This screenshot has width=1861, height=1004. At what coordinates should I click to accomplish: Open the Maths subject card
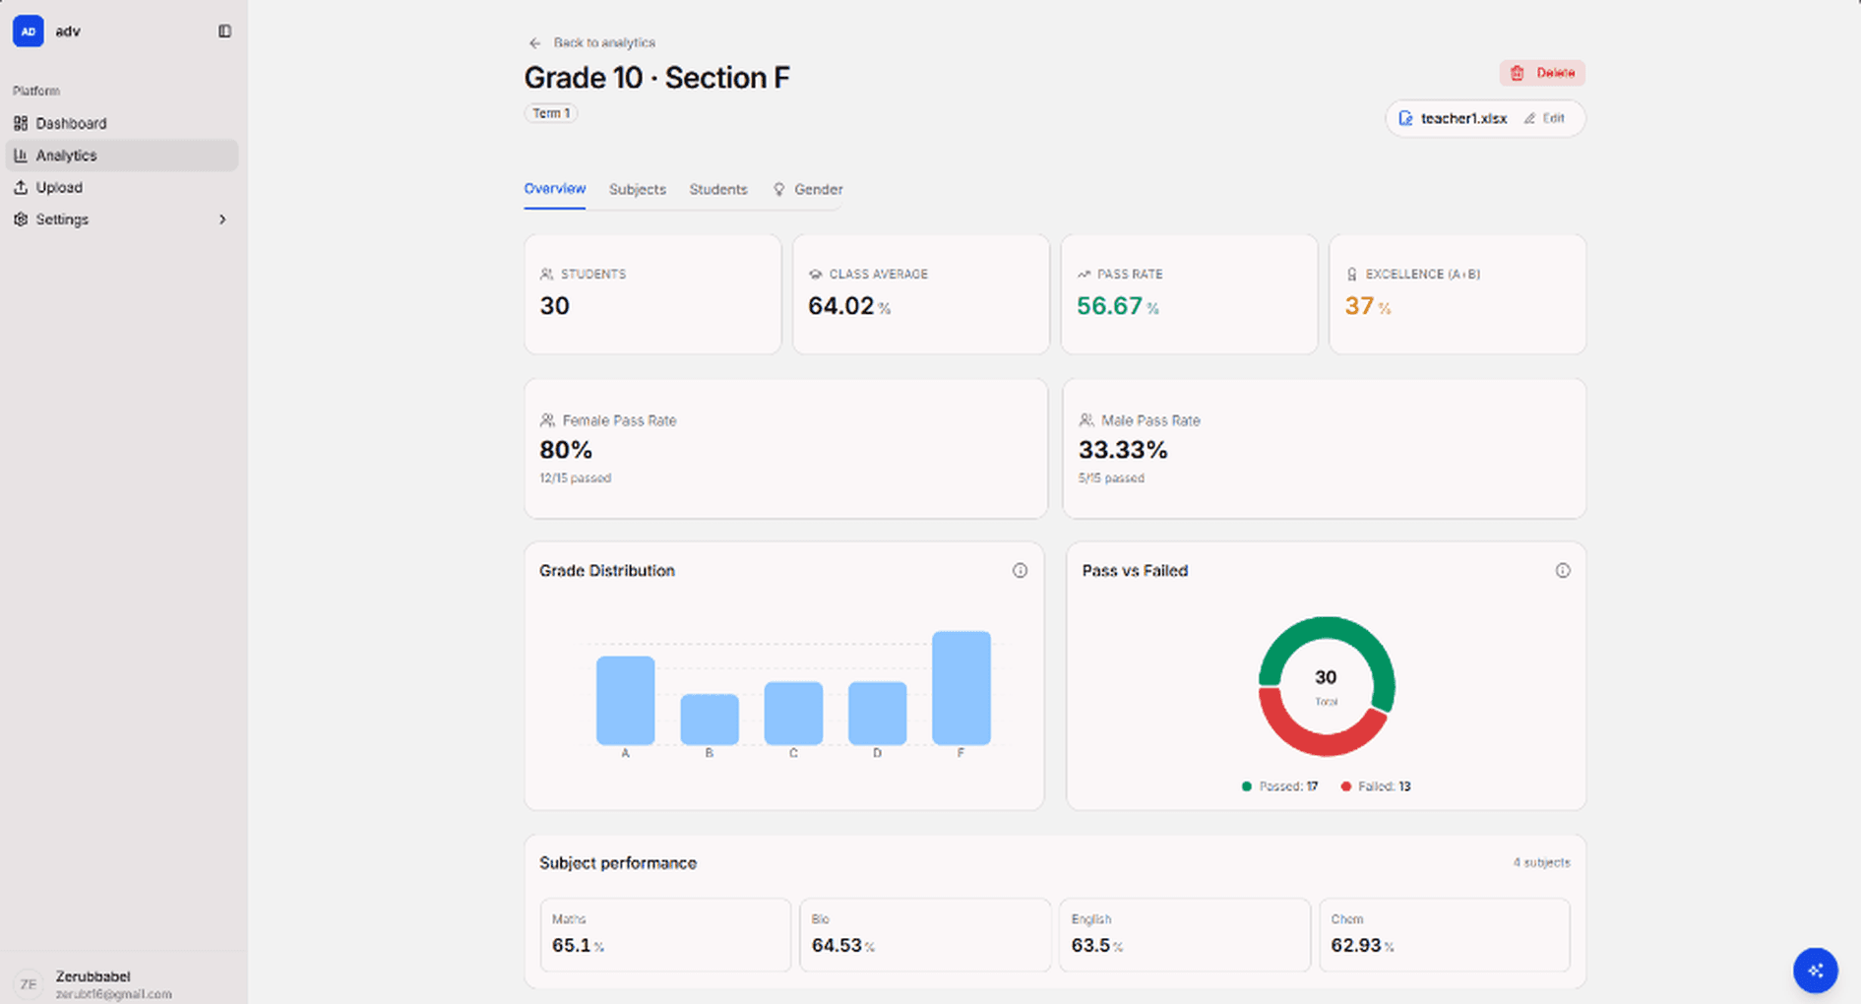pos(665,935)
